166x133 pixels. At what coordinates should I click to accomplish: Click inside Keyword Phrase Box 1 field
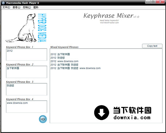click(27, 54)
